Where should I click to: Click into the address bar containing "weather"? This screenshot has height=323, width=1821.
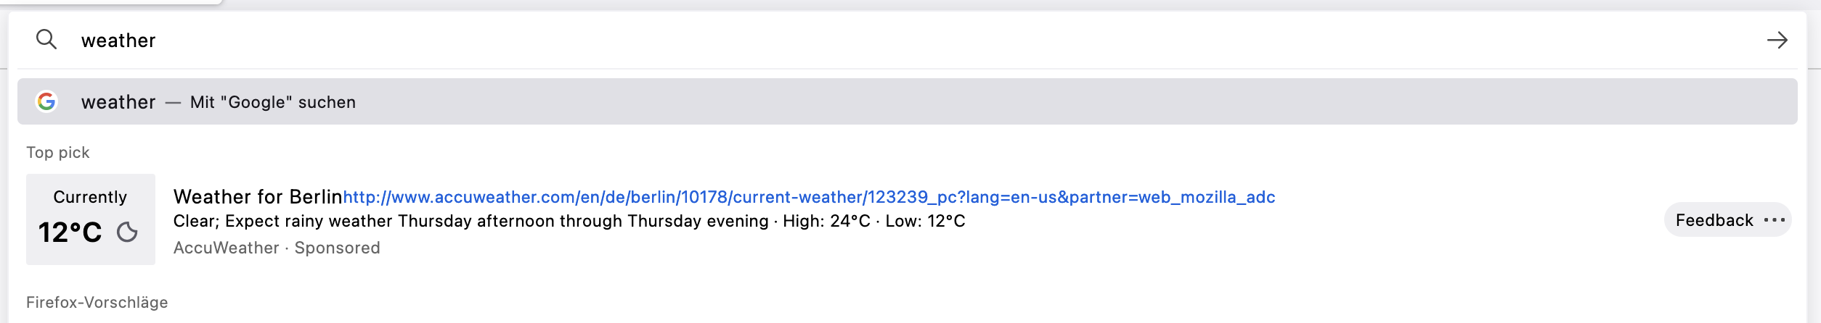tap(871, 40)
